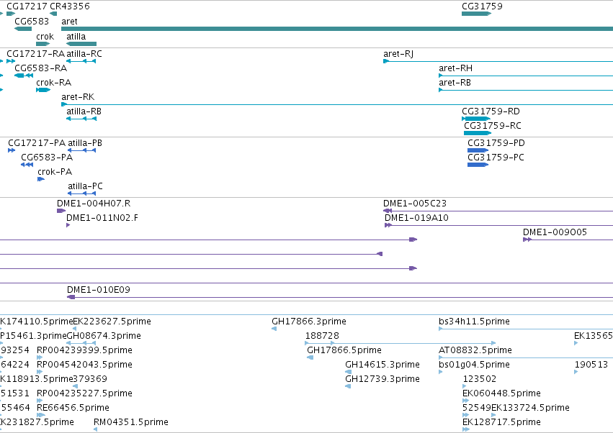The height and width of the screenshot is (433, 613).
Task: Click the CG31759 gene label in top track
Action: (482, 6)
